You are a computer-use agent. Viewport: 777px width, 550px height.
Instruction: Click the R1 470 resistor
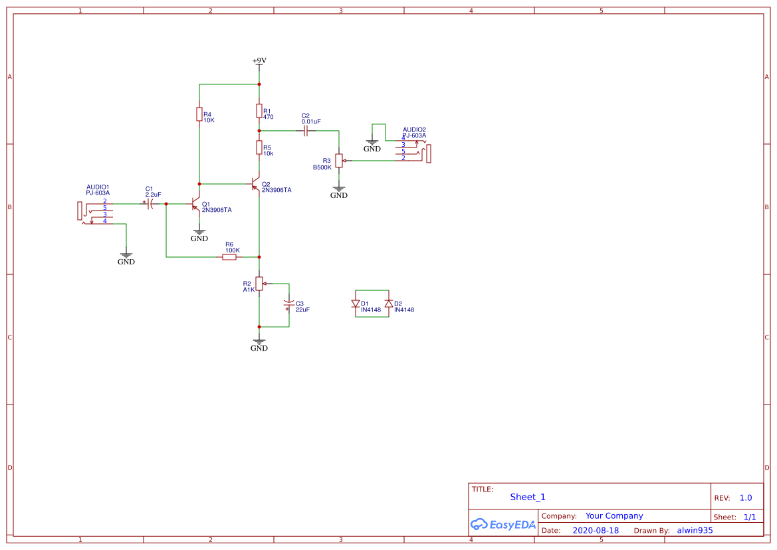259,111
